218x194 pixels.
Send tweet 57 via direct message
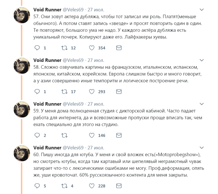(x=119, y=48)
